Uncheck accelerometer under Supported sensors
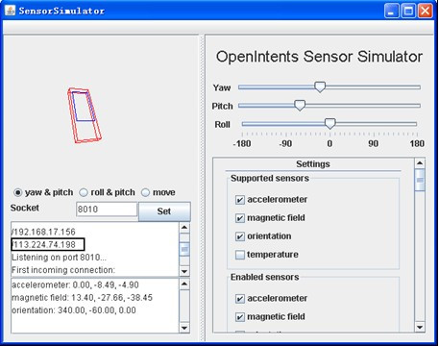 (240, 200)
